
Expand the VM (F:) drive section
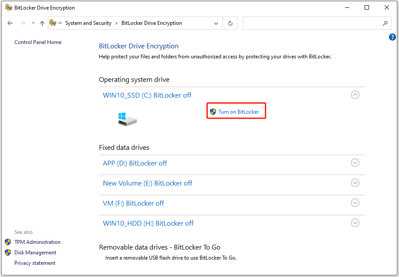pyautogui.click(x=355, y=203)
